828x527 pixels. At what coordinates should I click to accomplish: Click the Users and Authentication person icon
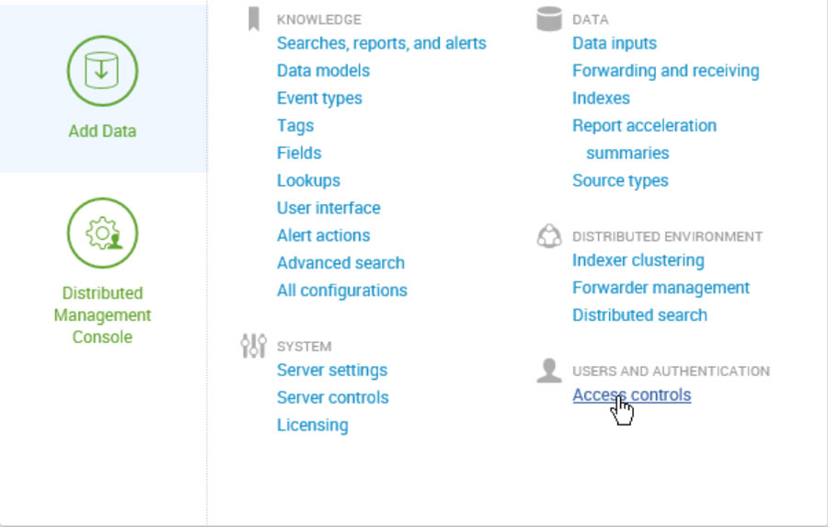tap(549, 371)
